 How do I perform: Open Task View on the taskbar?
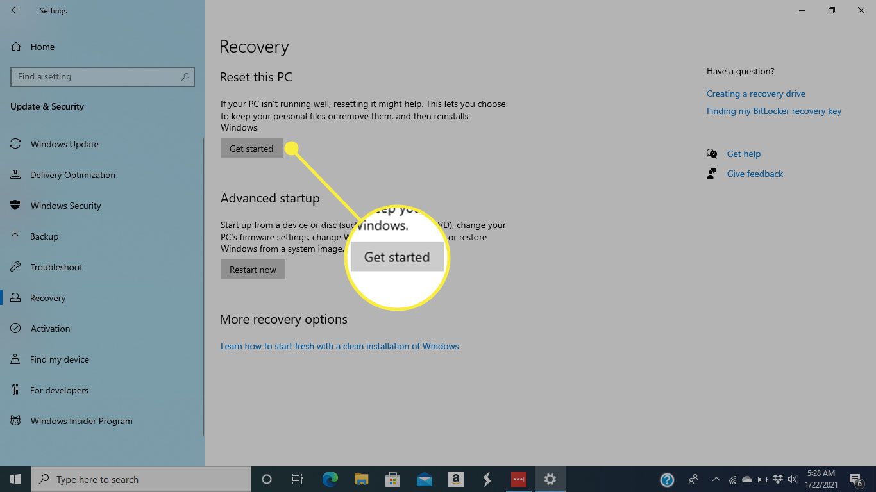click(x=298, y=479)
